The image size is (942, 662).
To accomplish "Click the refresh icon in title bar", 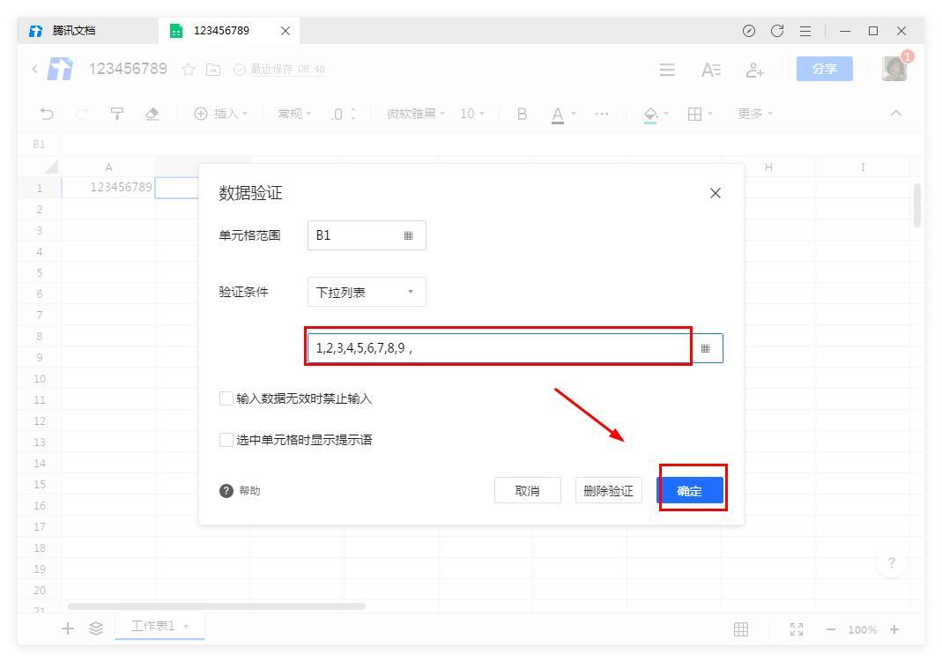I will pos(777,31).
